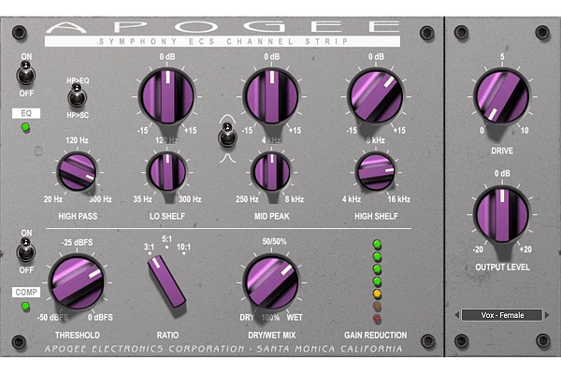This screenshot has width=561, height=374.
Task: Click the -25 dBFS threshold marking
Action: (77, 242)
